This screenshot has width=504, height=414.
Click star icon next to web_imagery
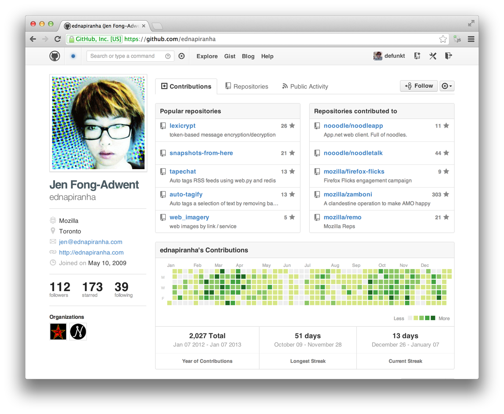(292, 217)
